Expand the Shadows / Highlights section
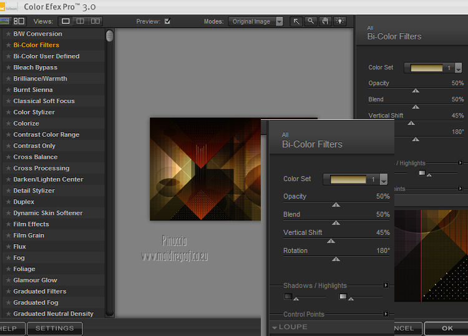The width and height of the screenshot is (468, 336). [x=386, y=285]
